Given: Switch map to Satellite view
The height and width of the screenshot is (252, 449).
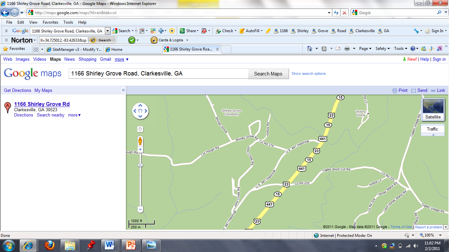Looking at the screenshot, I should tap(433, 110).
